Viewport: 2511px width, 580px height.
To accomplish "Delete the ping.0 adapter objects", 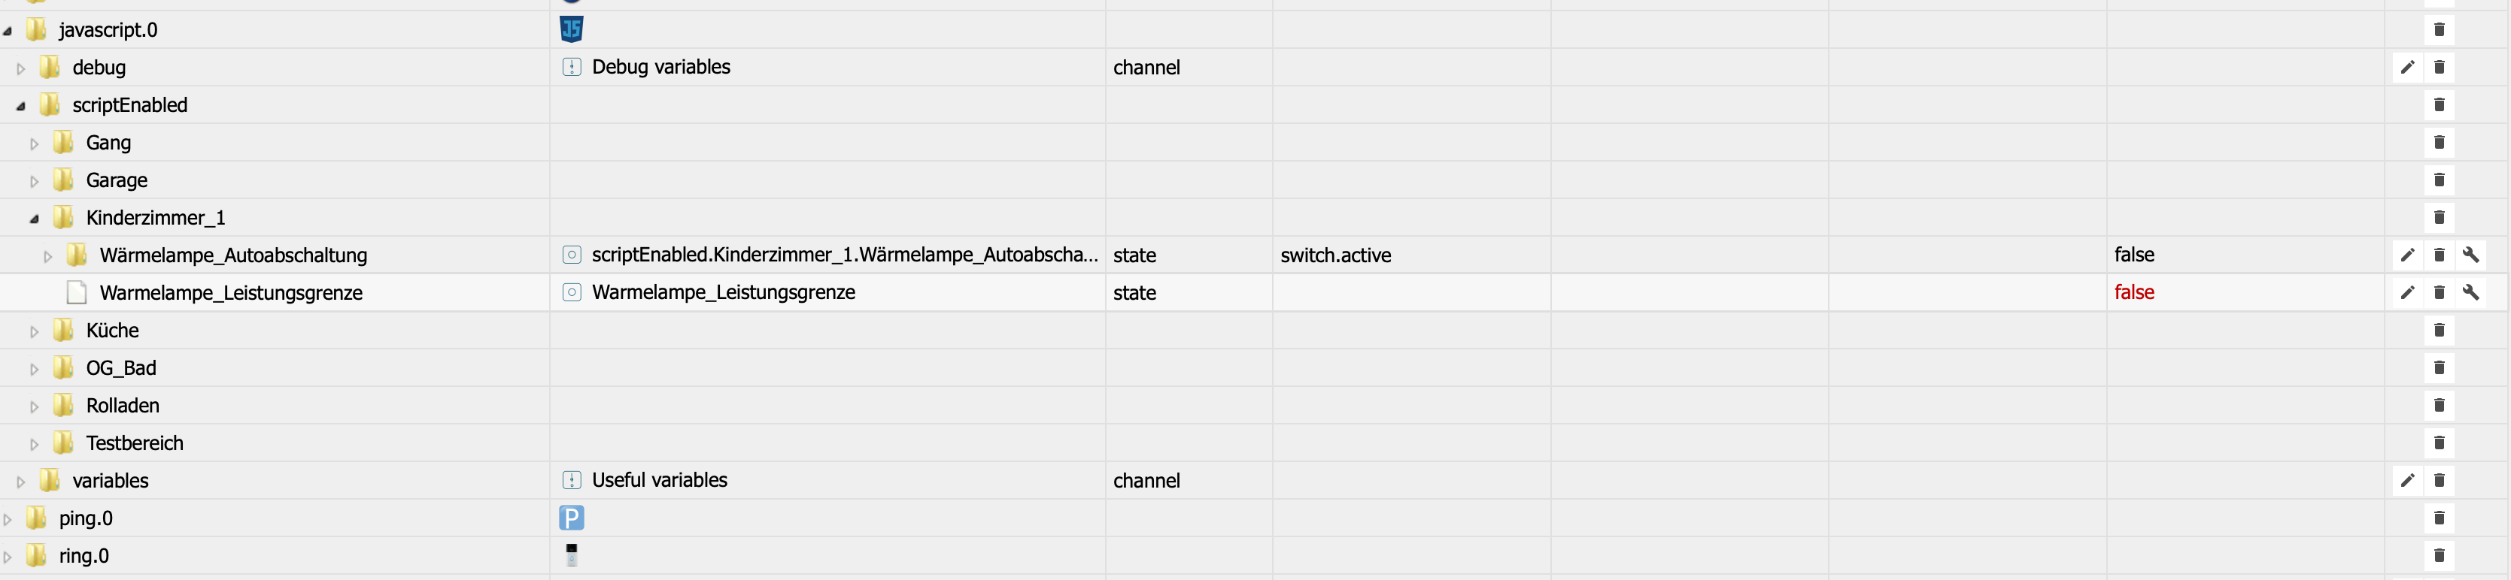I will [2439, 518].
